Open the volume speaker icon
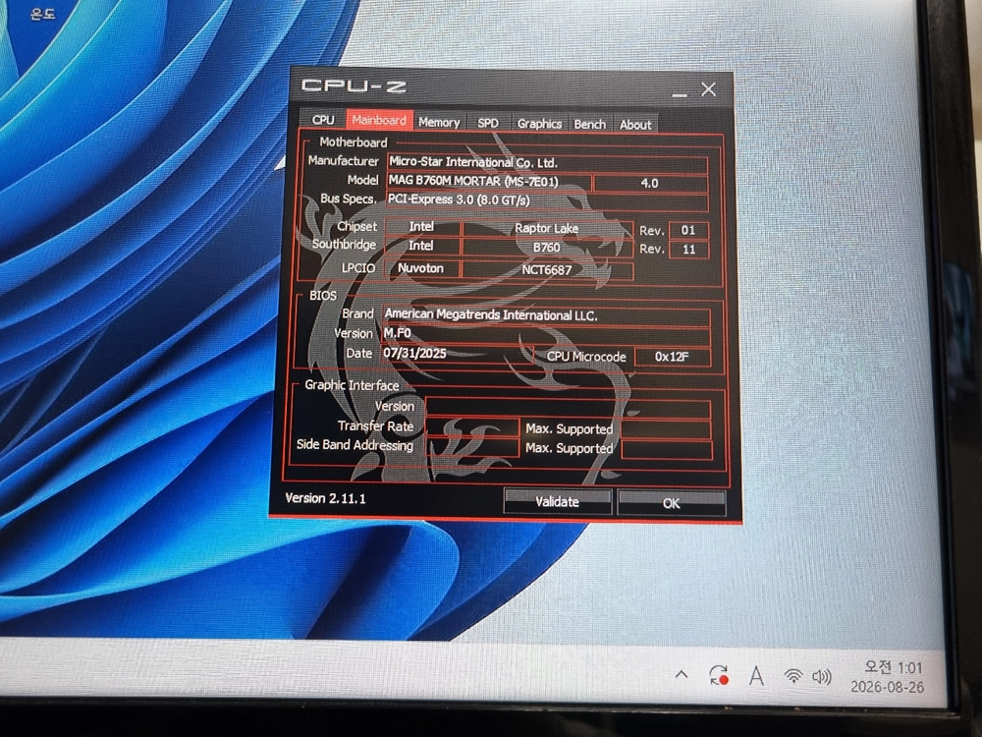Image resolution: width=982 pixels, height=737 pixels. click(822, 677)
